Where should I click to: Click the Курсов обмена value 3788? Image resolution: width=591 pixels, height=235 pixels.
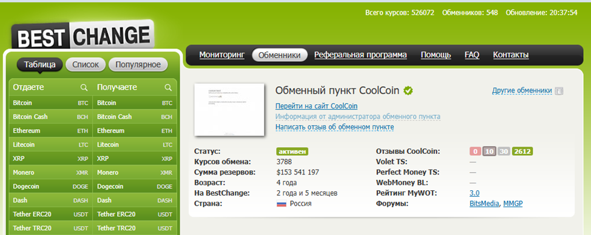coord(284,162)
